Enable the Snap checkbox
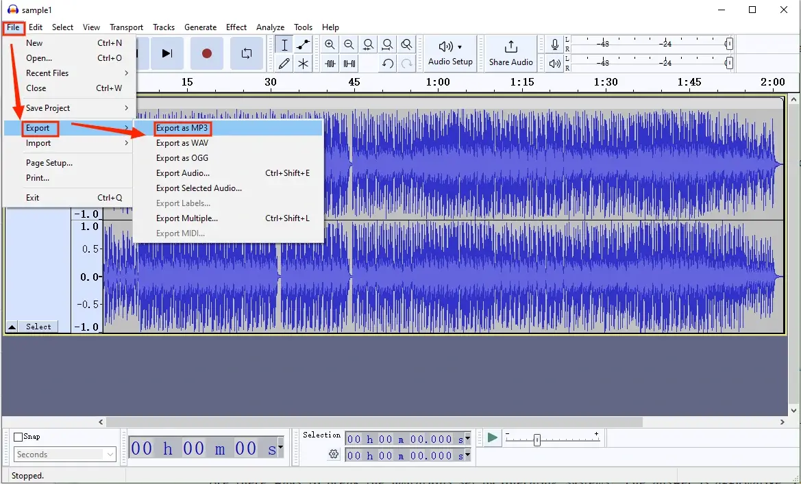Image resolution: width=801 pixels, height=484 pixels. 17,436
